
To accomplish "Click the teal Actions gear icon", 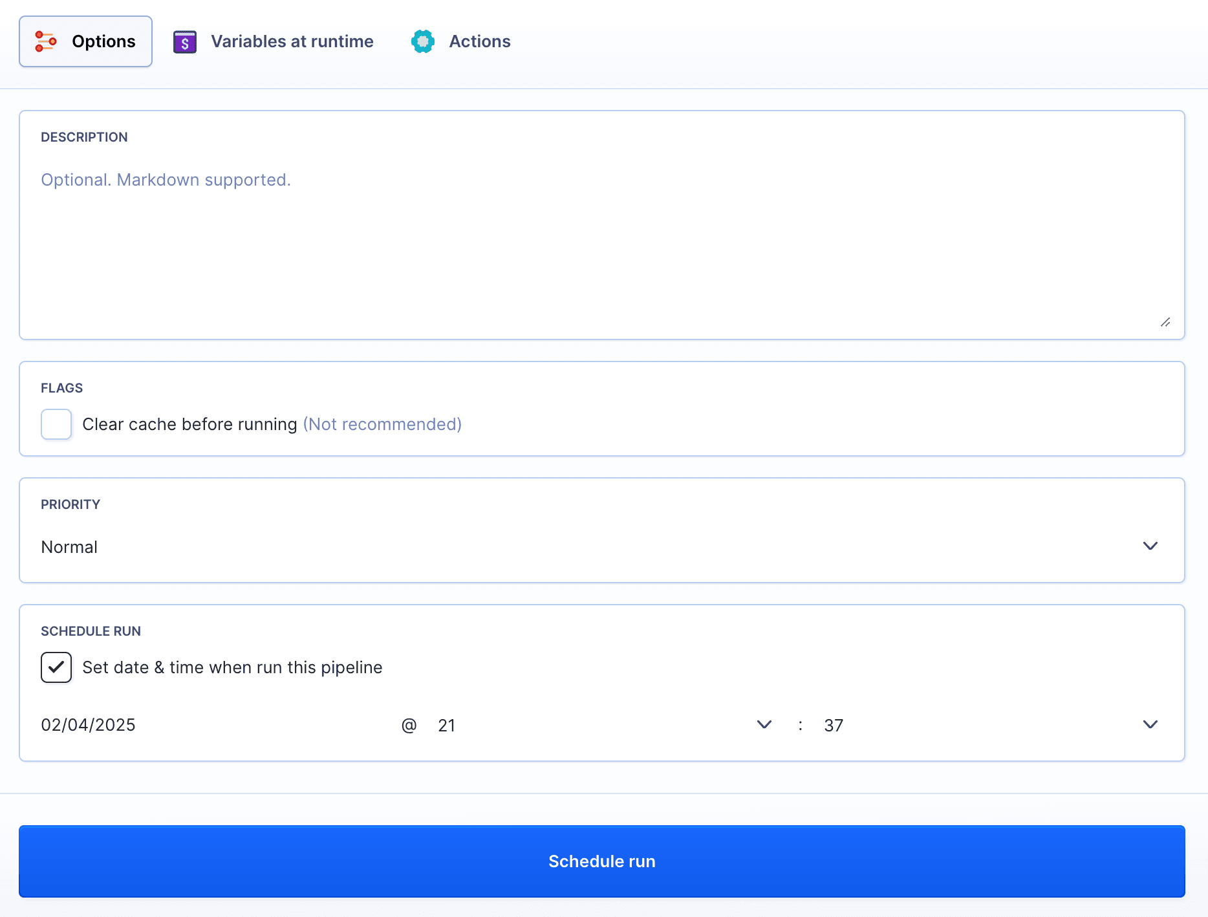I will click(x=423, y=41).
